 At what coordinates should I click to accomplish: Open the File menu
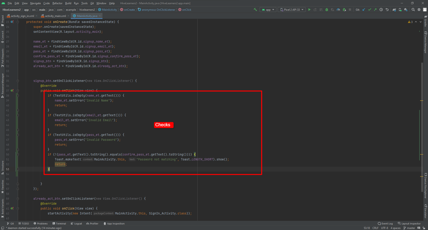[10, 3]
